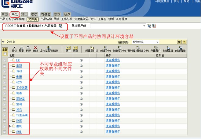Click the 创建文件夹 (create folder) icon
Screen dimensions: 201x139
click(x=92, y=48)
